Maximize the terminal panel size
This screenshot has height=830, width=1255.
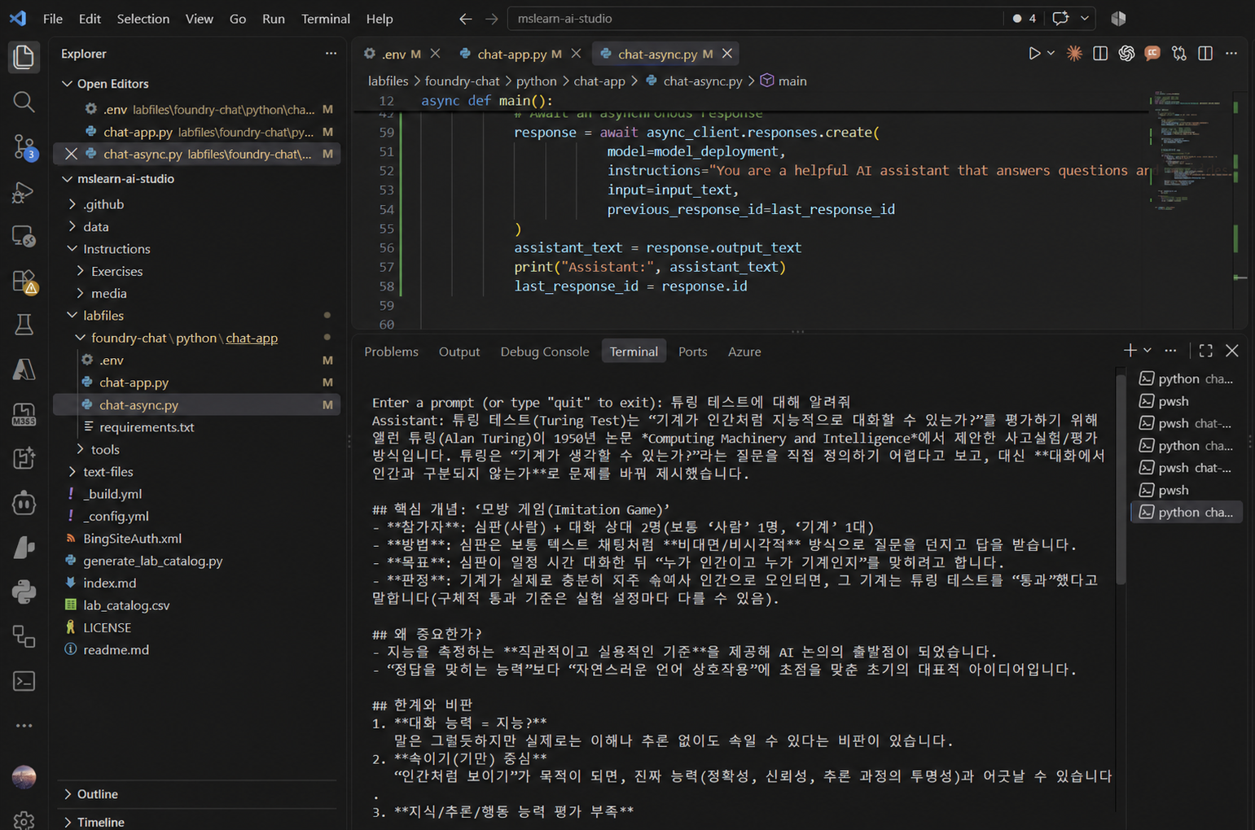tap(1205, 351)
